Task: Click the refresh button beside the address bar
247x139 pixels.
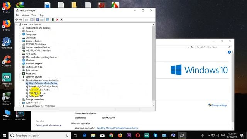Action: click(192, 47)
